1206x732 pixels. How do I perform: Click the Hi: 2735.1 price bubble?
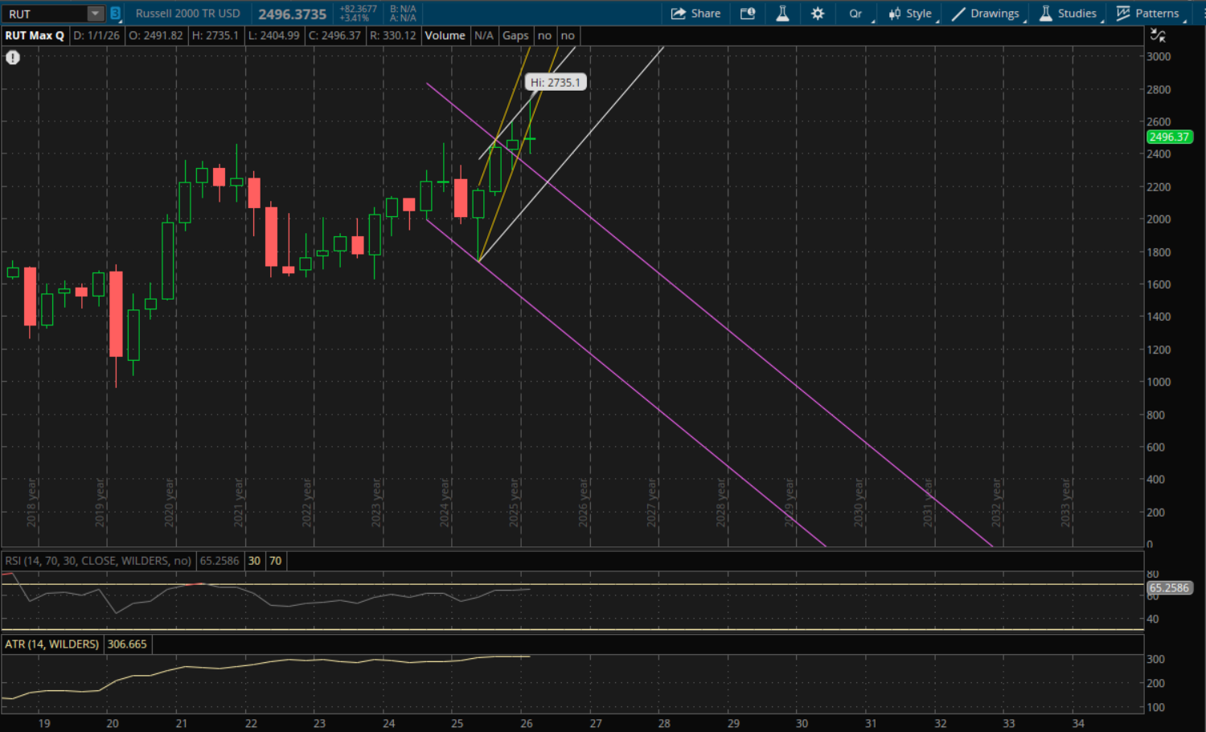pyautogui.click(x=555, y=82)
